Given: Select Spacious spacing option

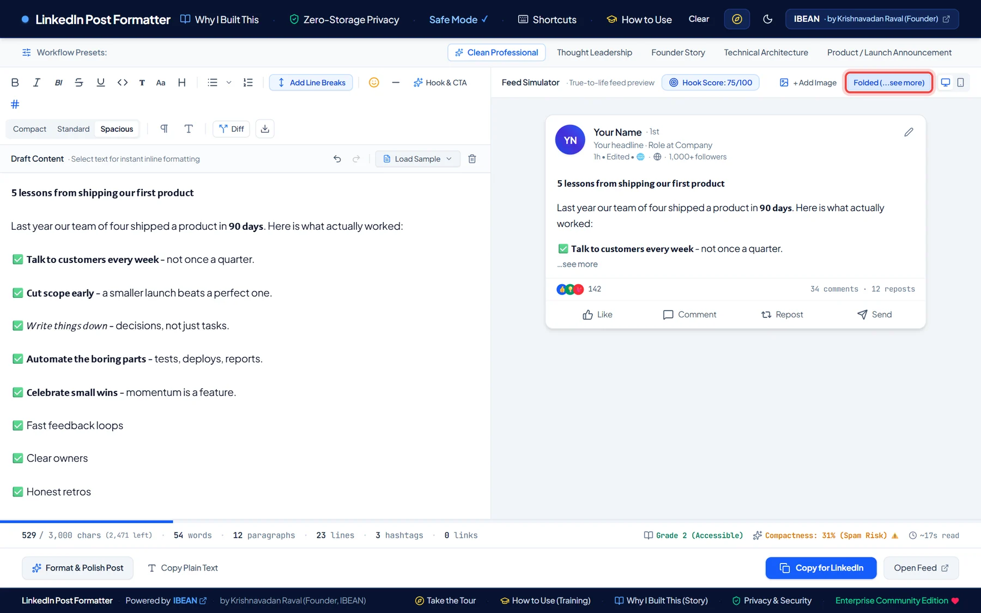Looking at the screenshot, I should click(x=117, y=129).
